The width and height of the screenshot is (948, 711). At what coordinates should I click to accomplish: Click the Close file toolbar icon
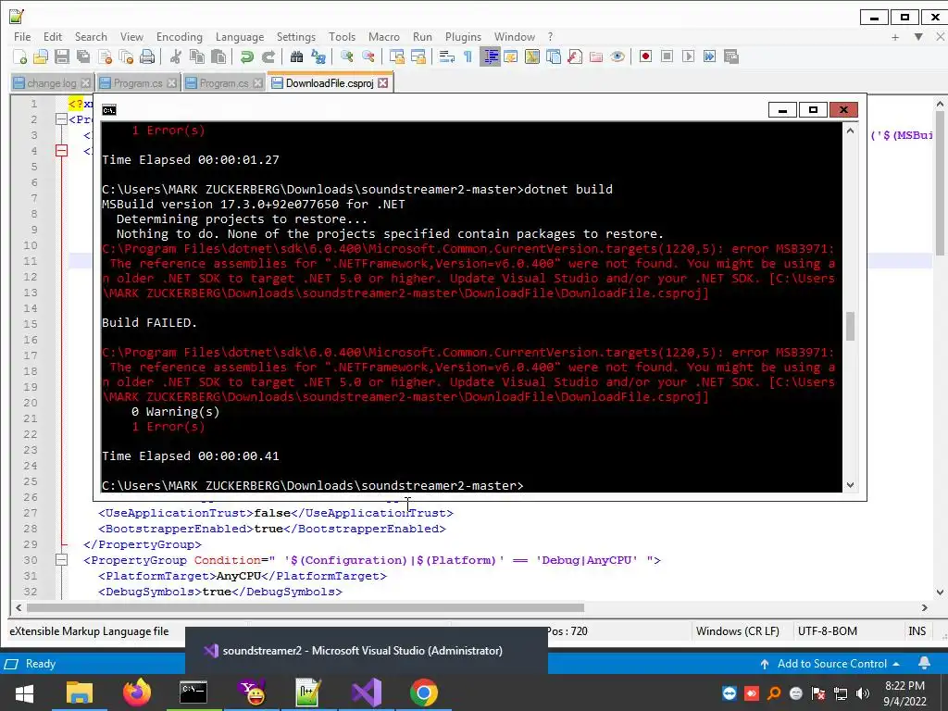pyautogui.click(x=105, y=56)
